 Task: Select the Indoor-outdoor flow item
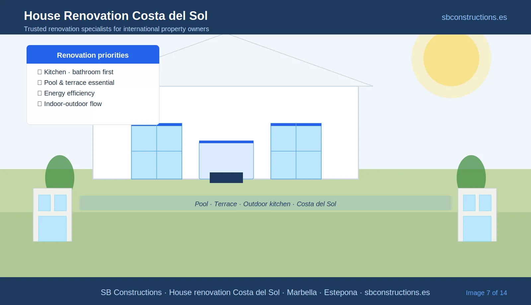(x=70, y=104)
